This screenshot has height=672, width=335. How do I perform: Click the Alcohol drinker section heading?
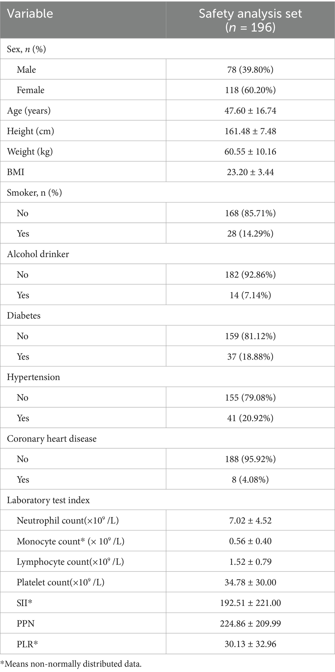[x=38, y=254]
